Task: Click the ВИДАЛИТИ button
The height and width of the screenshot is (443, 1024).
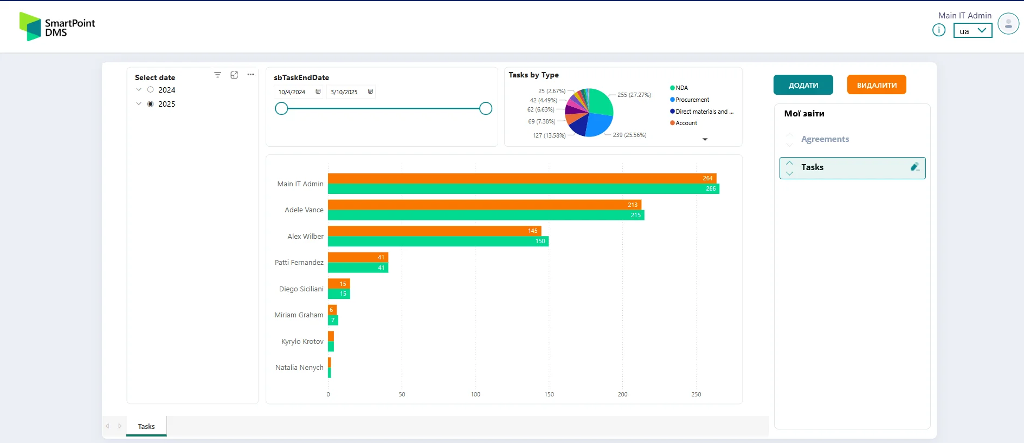Action: coord(876,85)
